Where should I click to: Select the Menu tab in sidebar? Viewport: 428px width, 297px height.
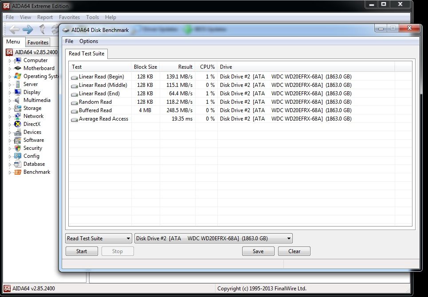tap(13, 42)
